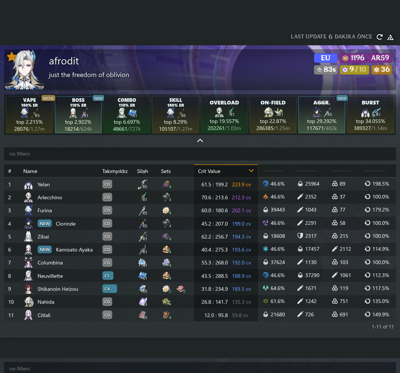Click Yelan's artifact set icon

pos(167,184)
